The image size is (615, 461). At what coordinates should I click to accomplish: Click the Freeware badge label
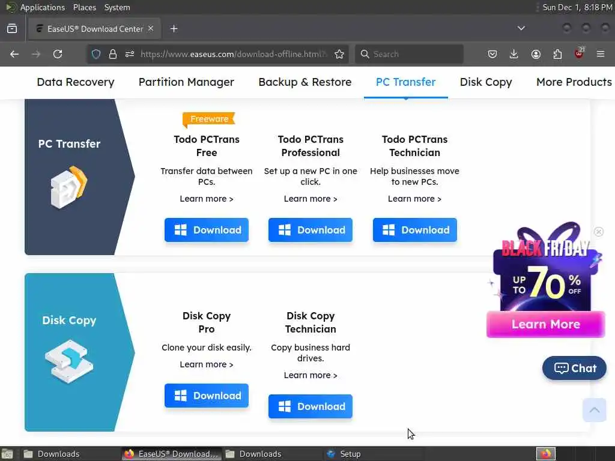coord(209,119)
